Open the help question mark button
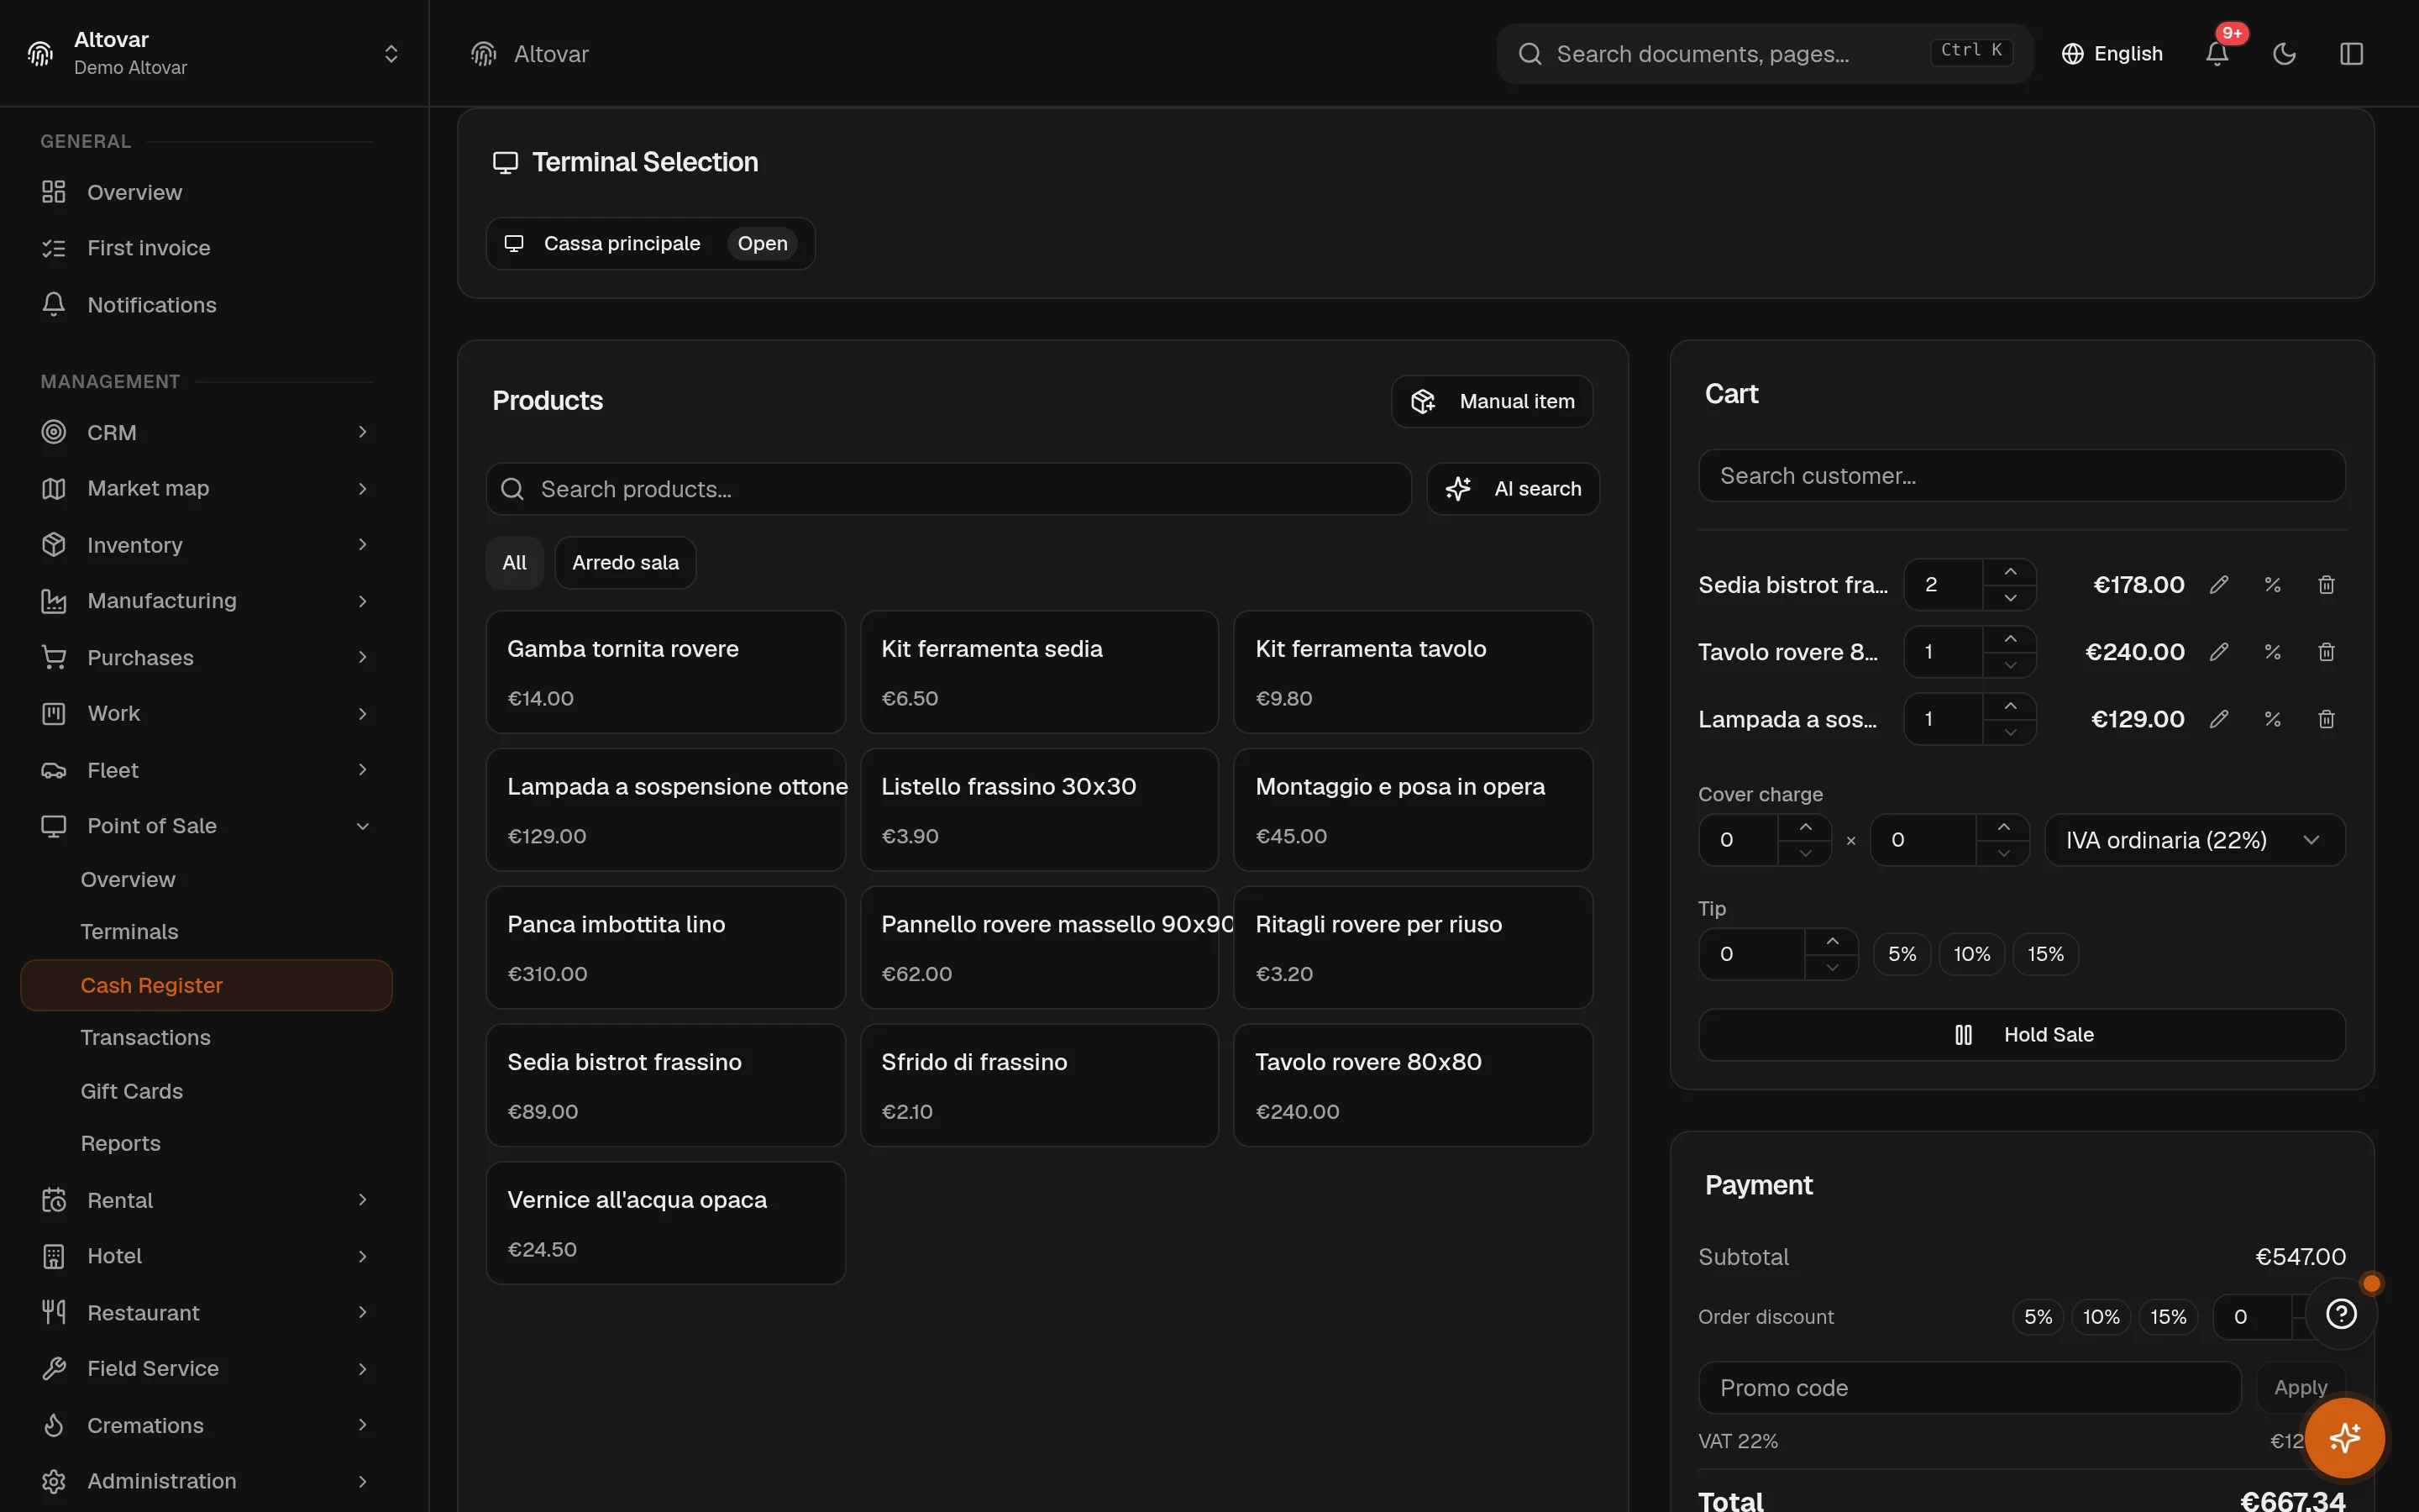This screenshot has width=2419, height=1512. click(x=2341, y=1314)
